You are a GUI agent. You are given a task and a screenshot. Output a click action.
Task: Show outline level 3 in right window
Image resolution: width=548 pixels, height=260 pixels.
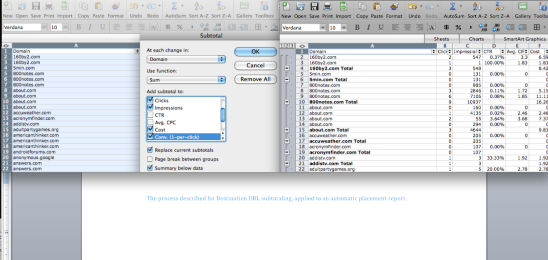pos(291,46)
